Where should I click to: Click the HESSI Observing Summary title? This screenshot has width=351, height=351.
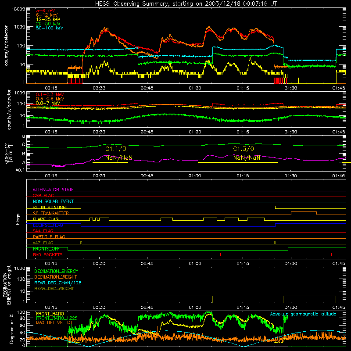pyautogui.click(x=186, y=4)
